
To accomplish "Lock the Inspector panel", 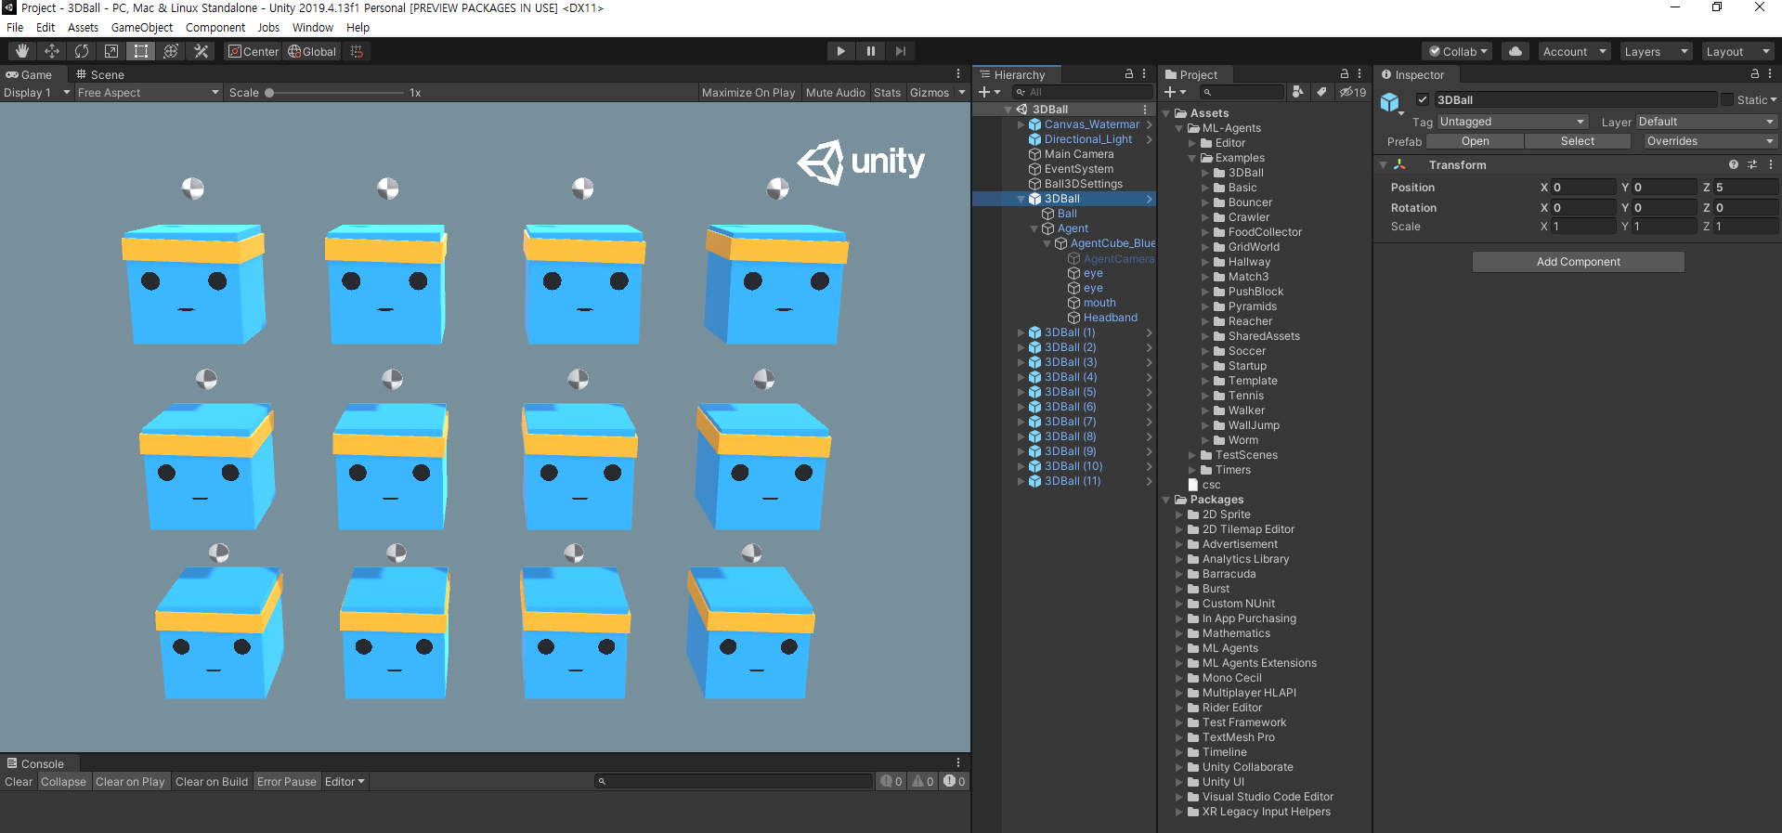I will click(x=1755, y=73).
